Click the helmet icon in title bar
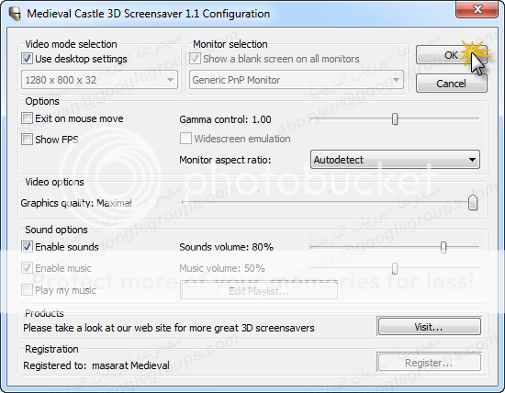505x393 pixels. [15, 14]
